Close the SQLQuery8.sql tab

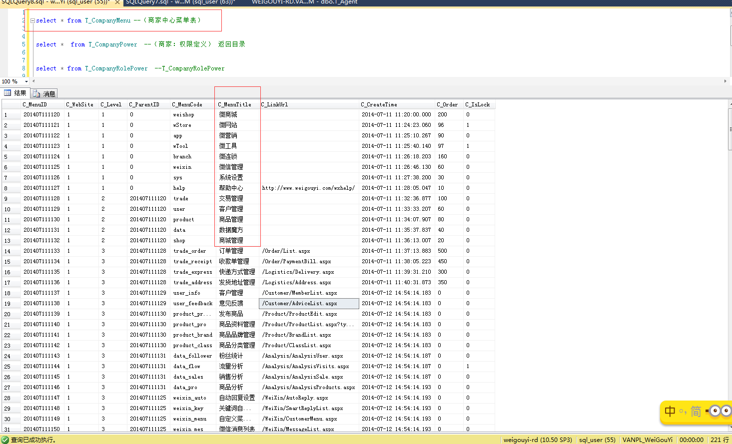117,2
